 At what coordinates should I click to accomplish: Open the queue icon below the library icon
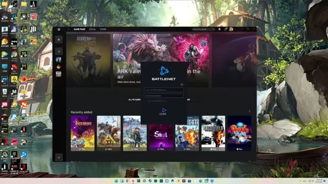pyautogui.click(x=59, y=52)
